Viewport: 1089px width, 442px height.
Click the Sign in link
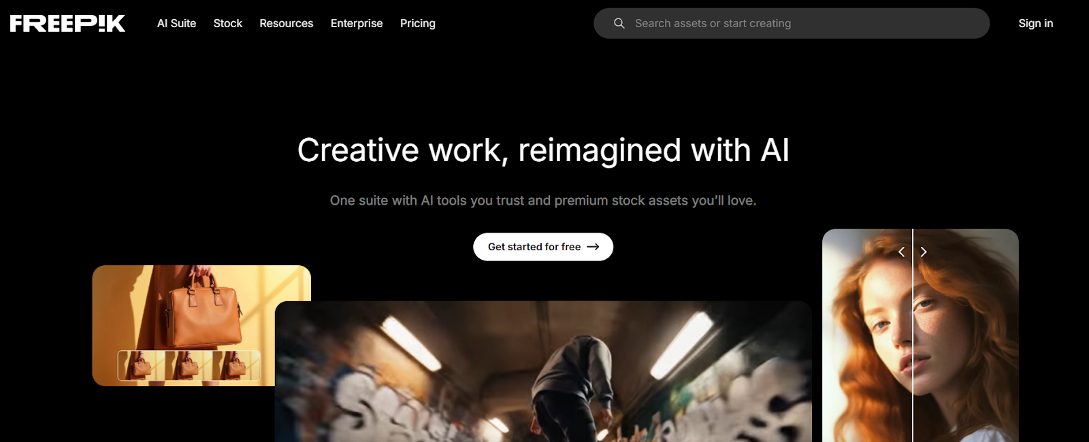pos(1035,23)
